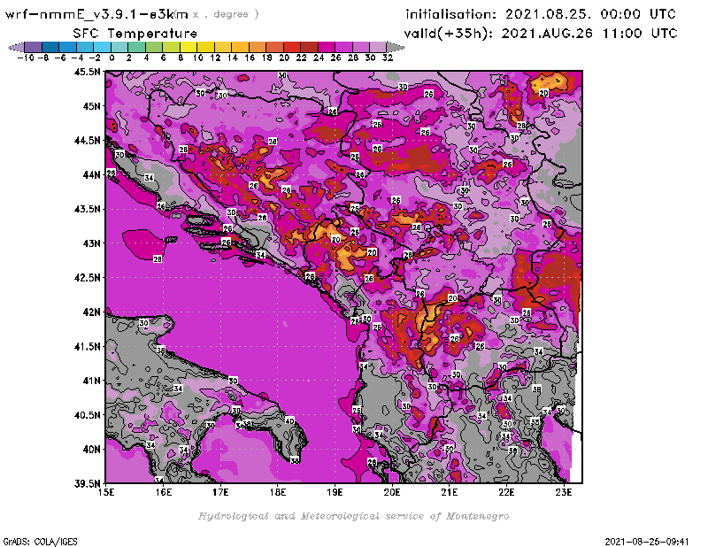708x547 pixels.
Task: Click the legend swatch between 26 and 28
Action: click(343, 47)
